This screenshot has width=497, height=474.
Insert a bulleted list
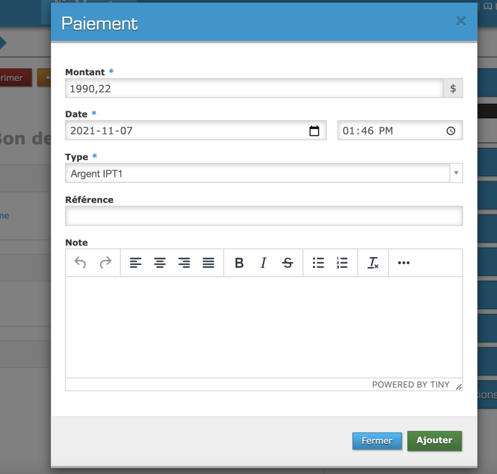318,263
